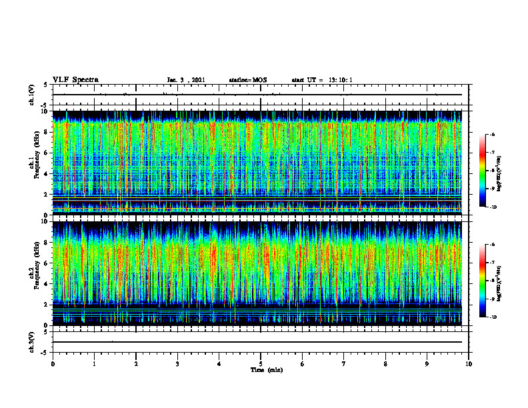Click the 8 kHz tick label on ch.2 spectrogram

coord(47,243)
